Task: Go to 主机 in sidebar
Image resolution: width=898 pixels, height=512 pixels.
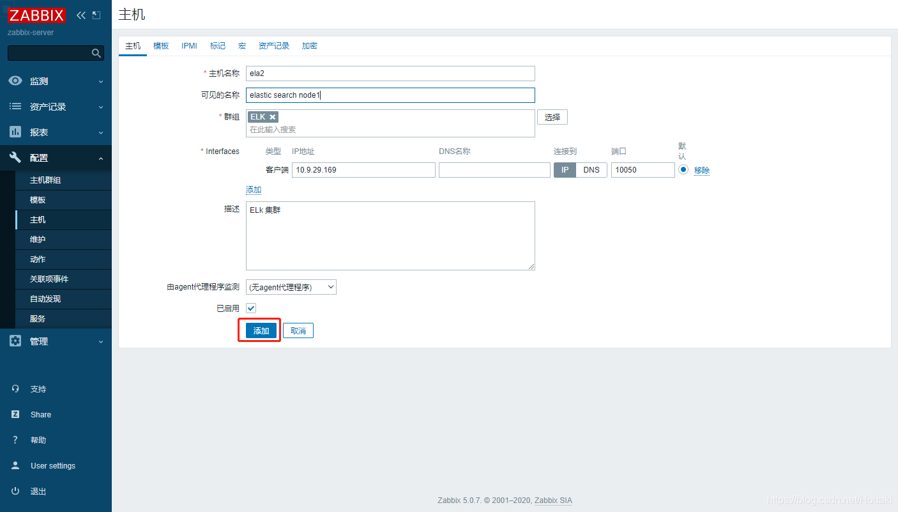Action: coord(63,220)
